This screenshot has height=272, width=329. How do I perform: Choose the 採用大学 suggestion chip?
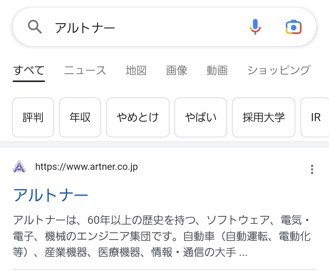264,117
